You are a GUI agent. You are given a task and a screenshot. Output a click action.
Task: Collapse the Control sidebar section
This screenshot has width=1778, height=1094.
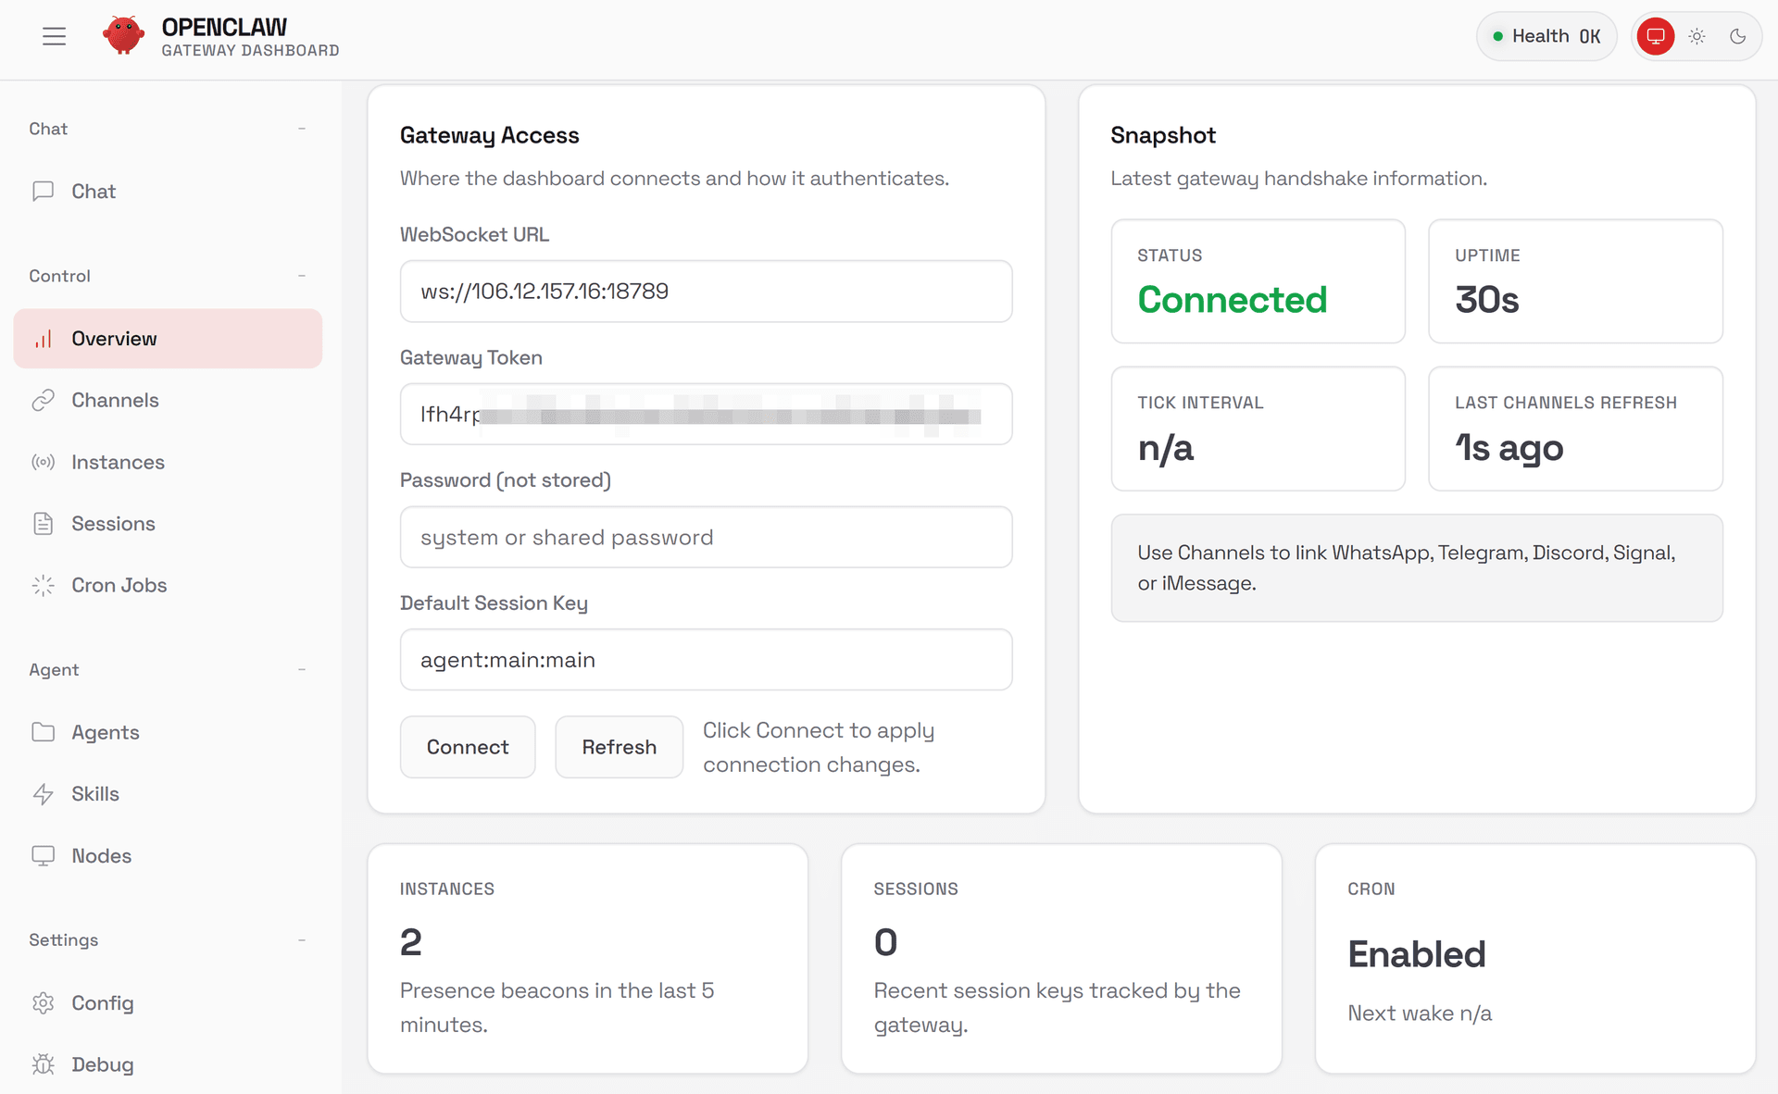click(302, 276)
